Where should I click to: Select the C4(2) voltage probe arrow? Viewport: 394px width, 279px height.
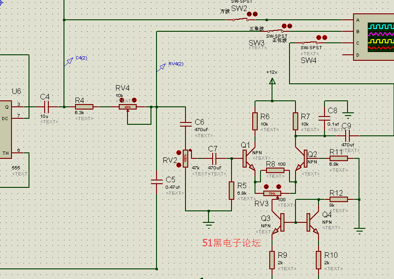[69, 62]
